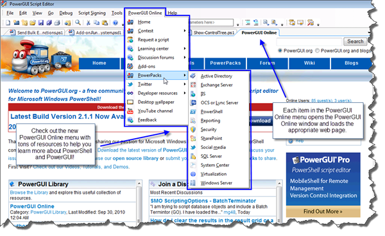Open the Browse the Library link

pos(29,193)
